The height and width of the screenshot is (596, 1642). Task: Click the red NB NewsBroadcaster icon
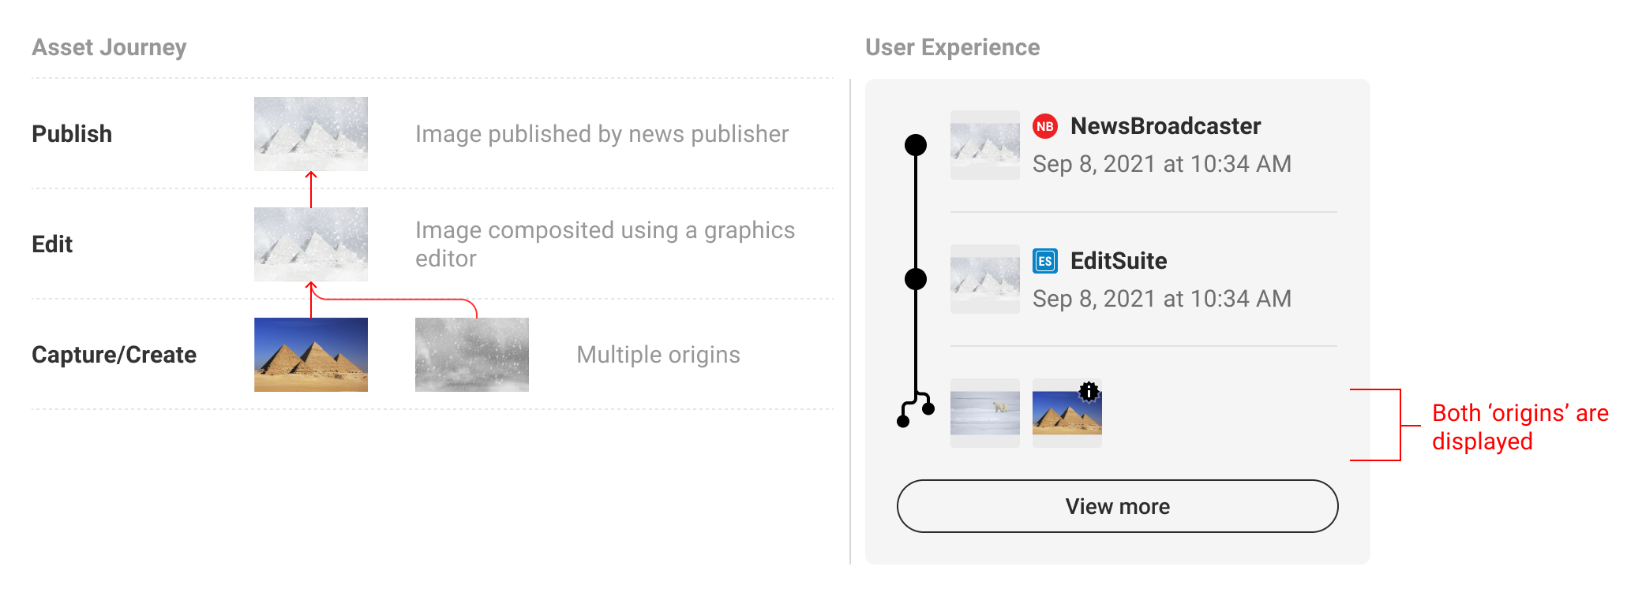point(1045,126)
